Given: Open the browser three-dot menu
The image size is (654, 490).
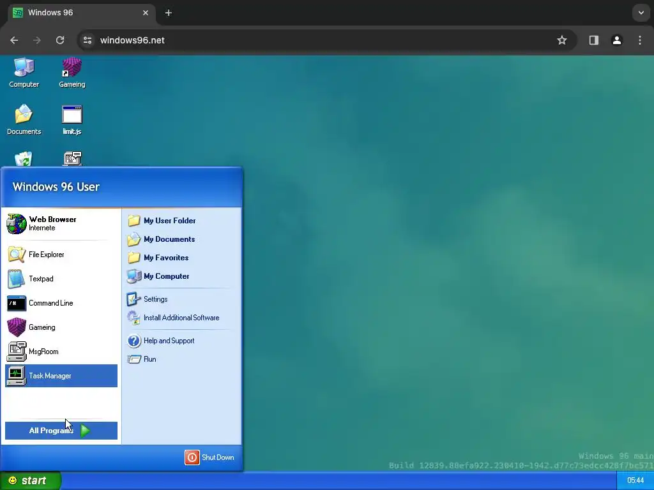Looking at the screenshot, I should coord(640,40).
